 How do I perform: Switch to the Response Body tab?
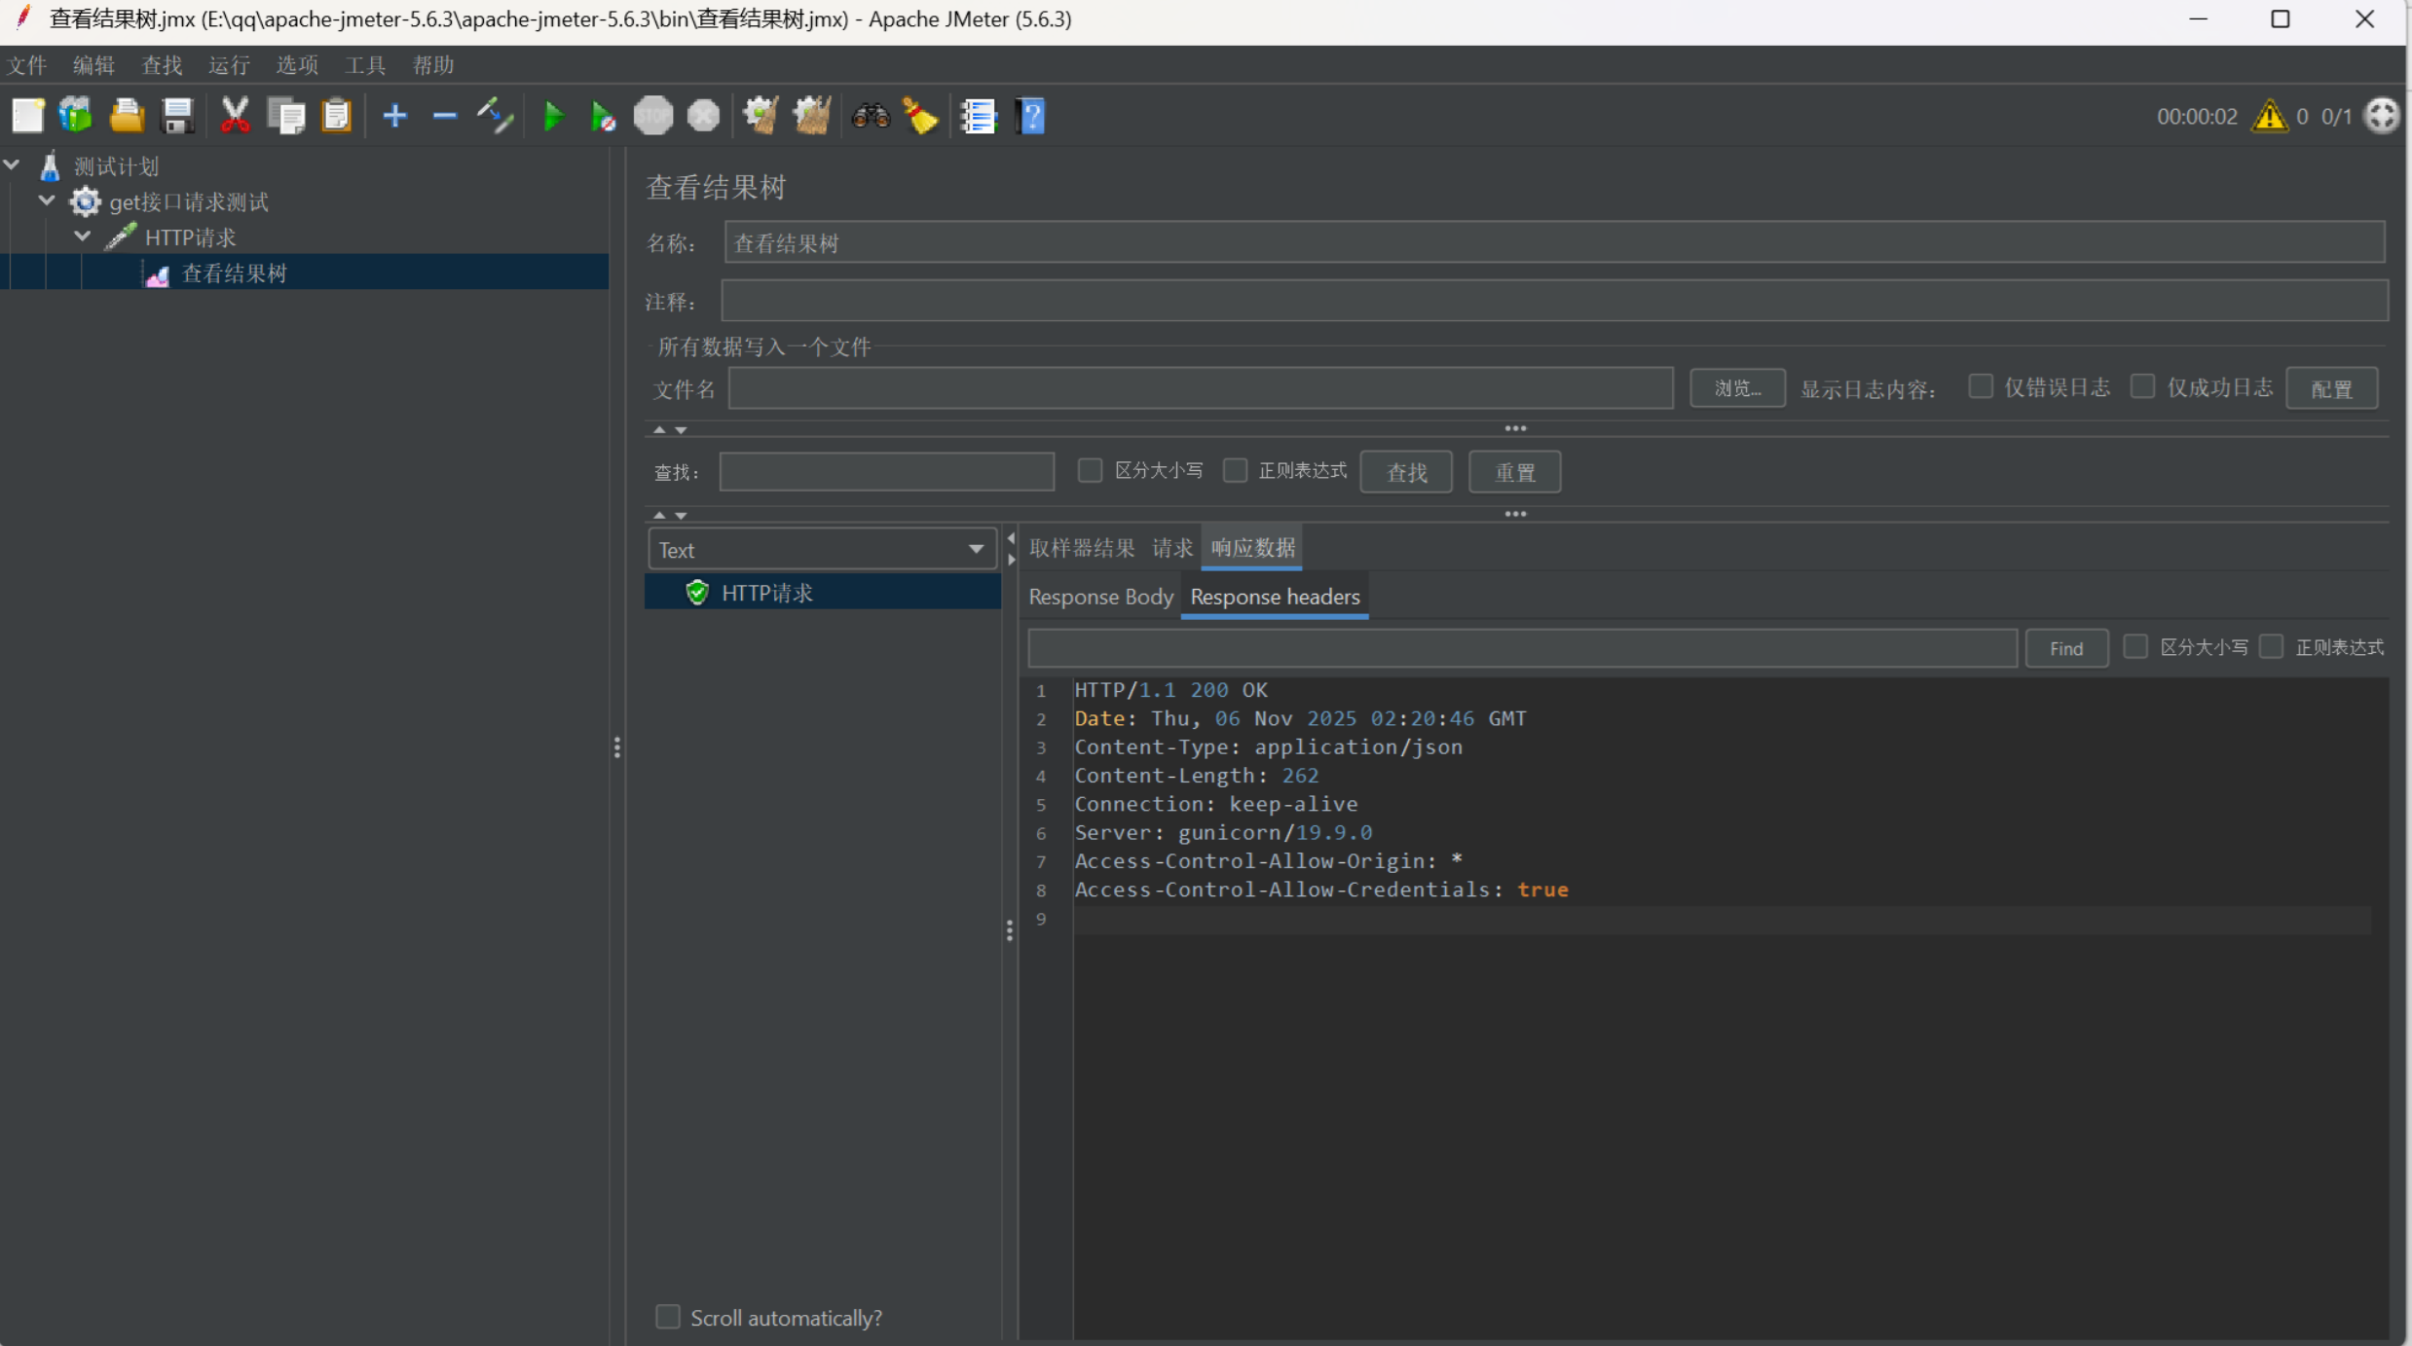pyautogui.click(x=1100, y=597)
